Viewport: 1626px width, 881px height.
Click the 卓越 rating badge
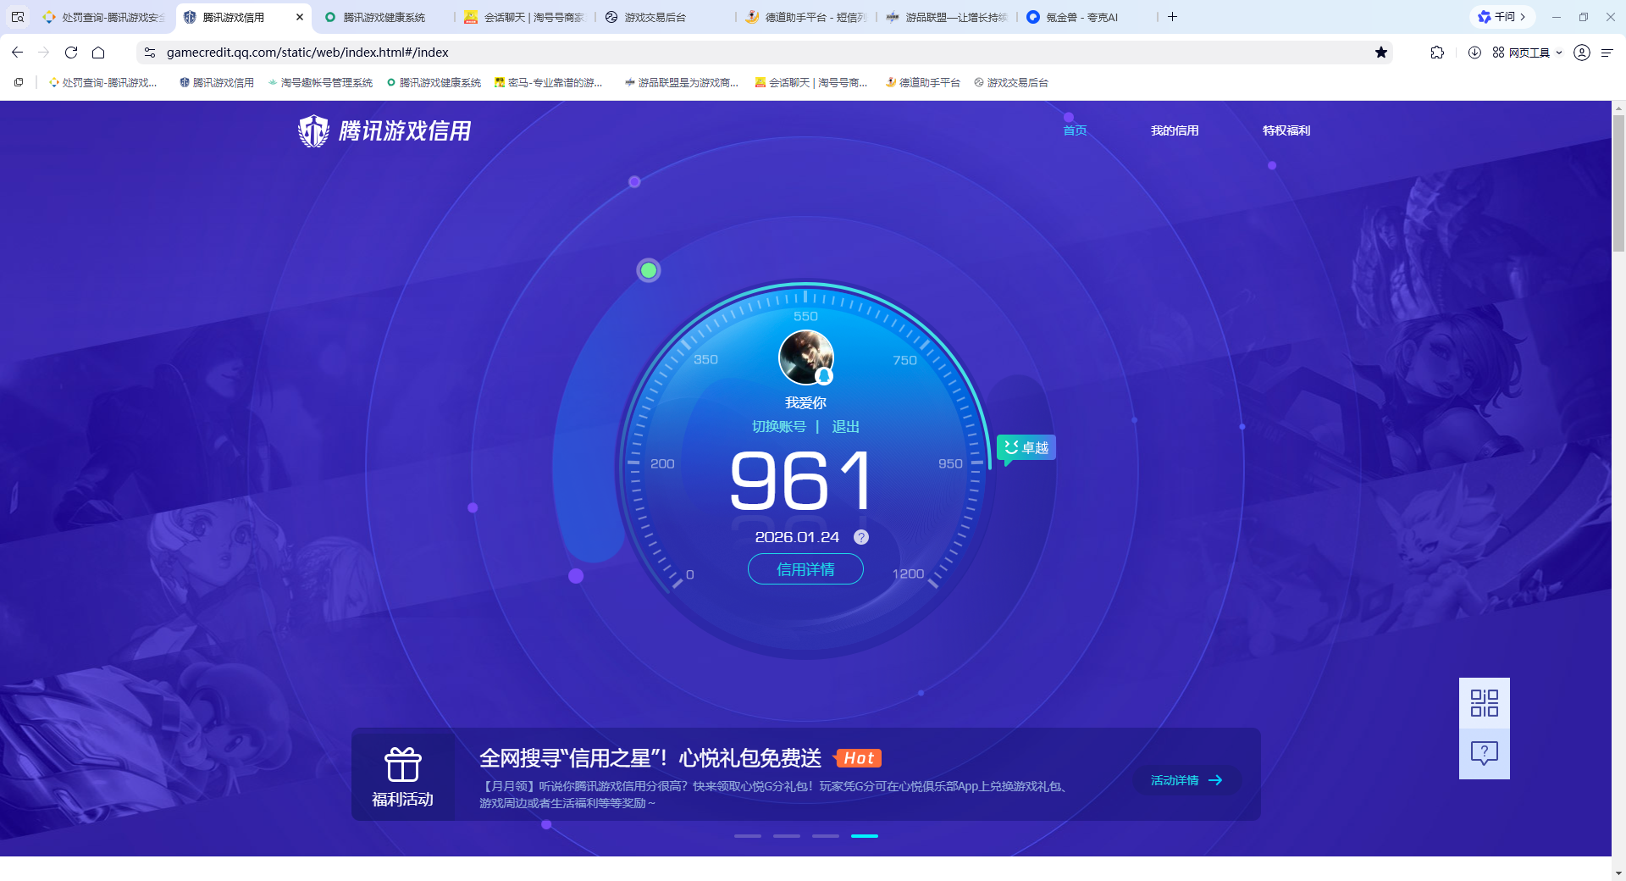(x=1026, y=446)
